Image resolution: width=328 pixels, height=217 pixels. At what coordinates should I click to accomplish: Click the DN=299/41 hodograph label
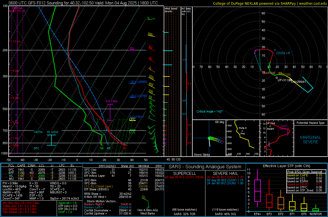299,82
